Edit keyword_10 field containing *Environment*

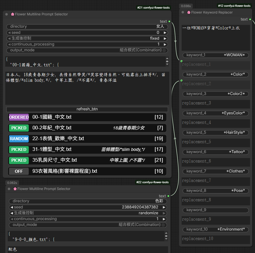(216, 229)
